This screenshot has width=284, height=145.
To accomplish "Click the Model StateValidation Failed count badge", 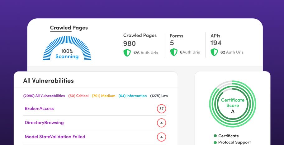I will (x=161, y=137).
